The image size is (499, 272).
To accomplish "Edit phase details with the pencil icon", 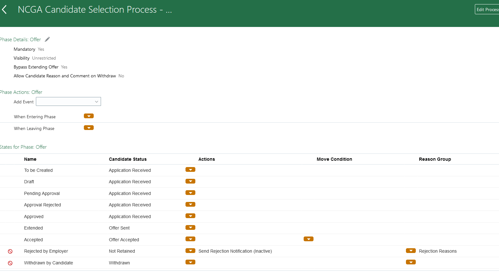I will [47, 39].
